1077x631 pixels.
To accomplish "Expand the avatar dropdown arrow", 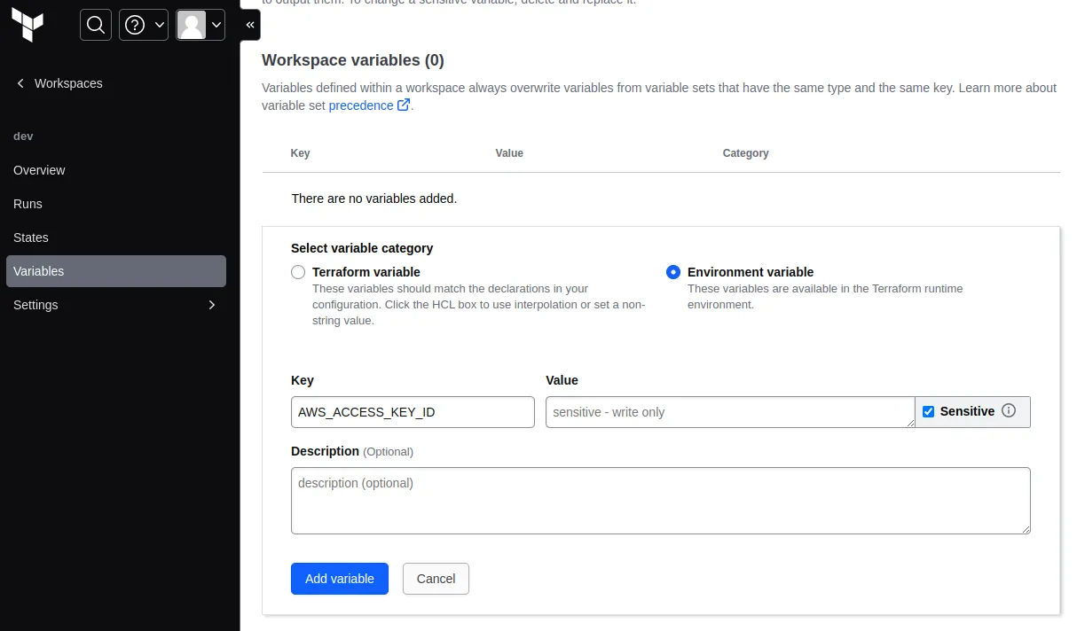I will tap(216, 25).
